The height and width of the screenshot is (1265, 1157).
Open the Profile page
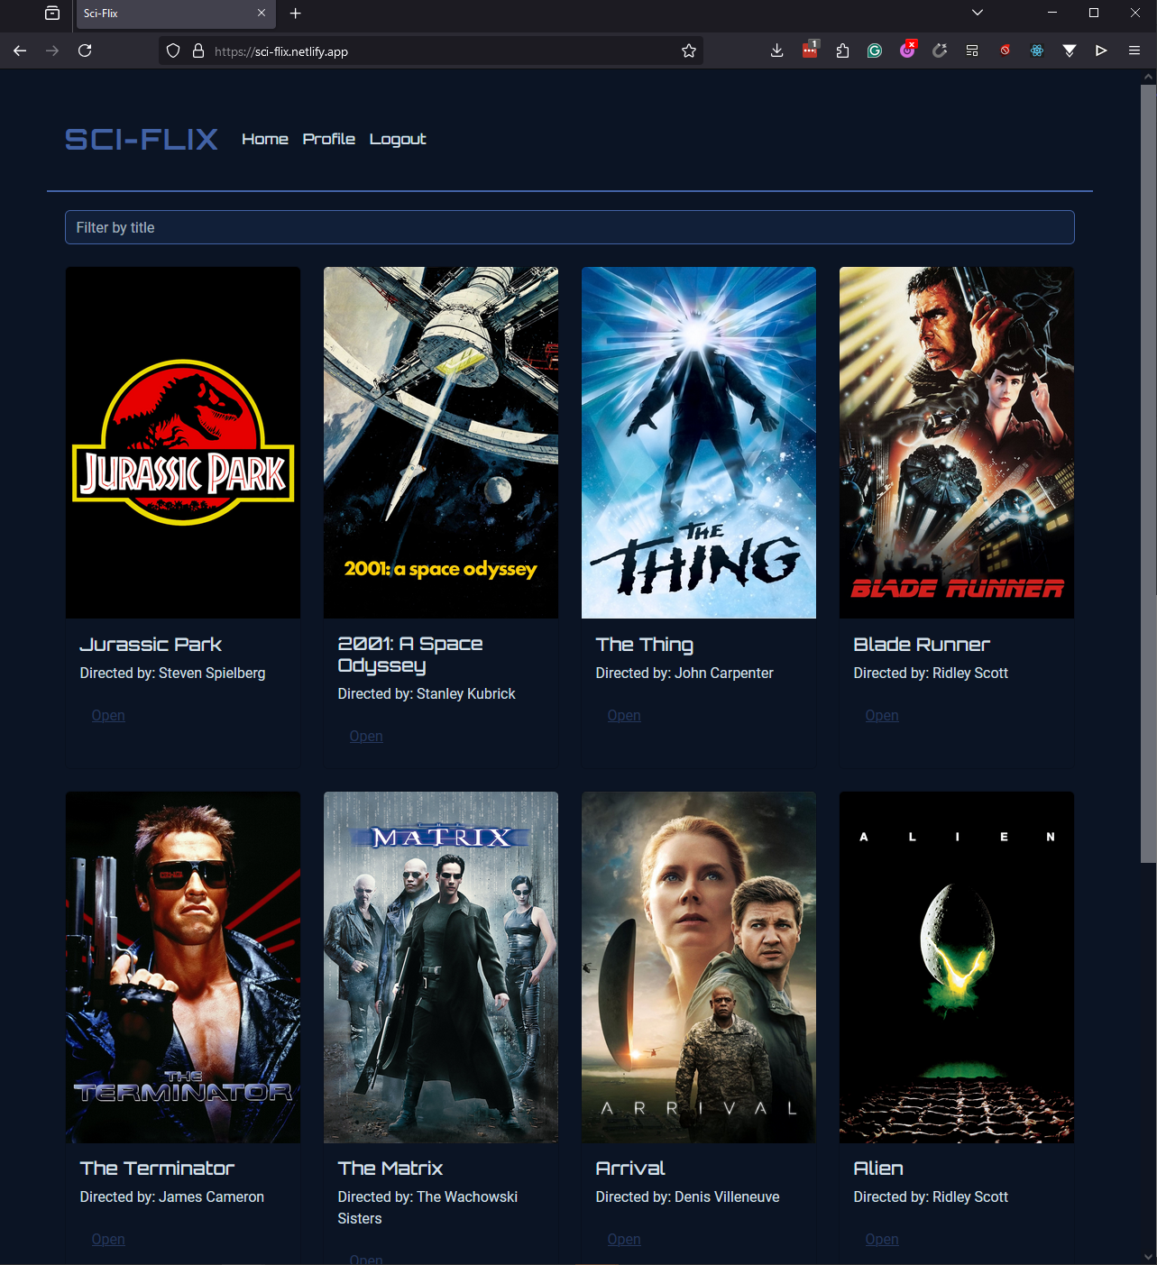[328, 139]
